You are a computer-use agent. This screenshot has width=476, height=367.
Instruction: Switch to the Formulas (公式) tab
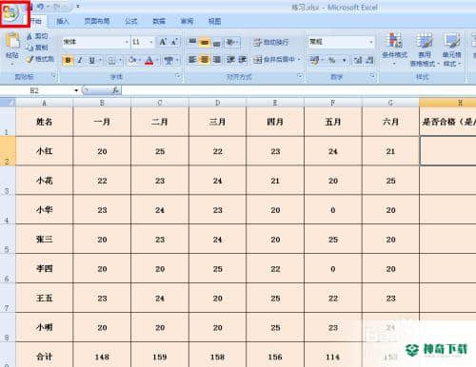130,21
